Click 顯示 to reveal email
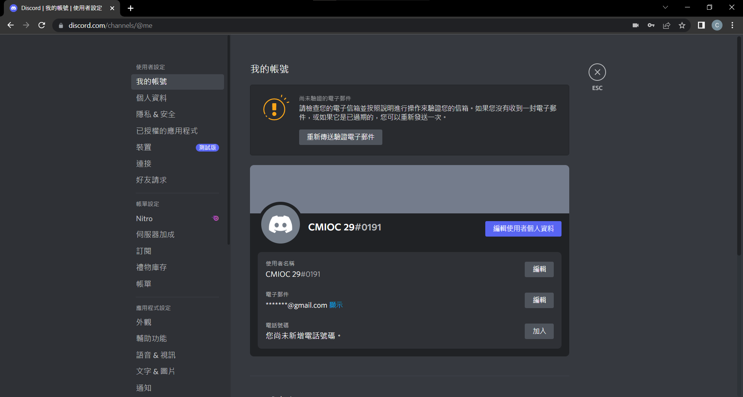743x397 pixels. pyautogui.click(x=336, y=305)
